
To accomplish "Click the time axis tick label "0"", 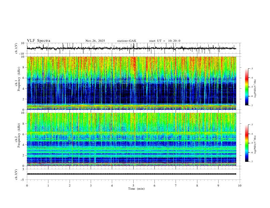I will click(27, 186).
